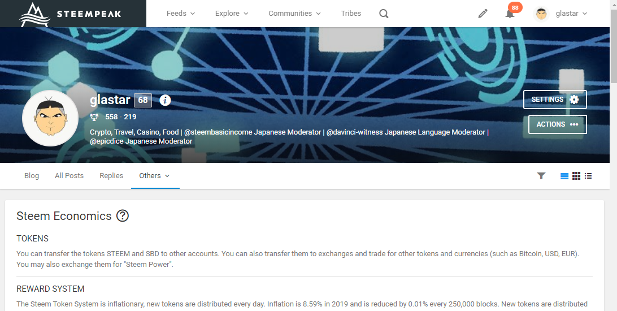The height and width of the screenshot is (311, 617).
Task: Click the gear icon in SETTINGS button
Action: pos(574,100)
